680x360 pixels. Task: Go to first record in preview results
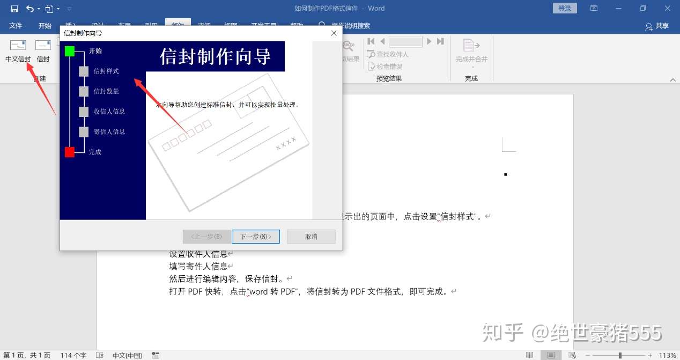pyautogui.click(x=371, y=41)
